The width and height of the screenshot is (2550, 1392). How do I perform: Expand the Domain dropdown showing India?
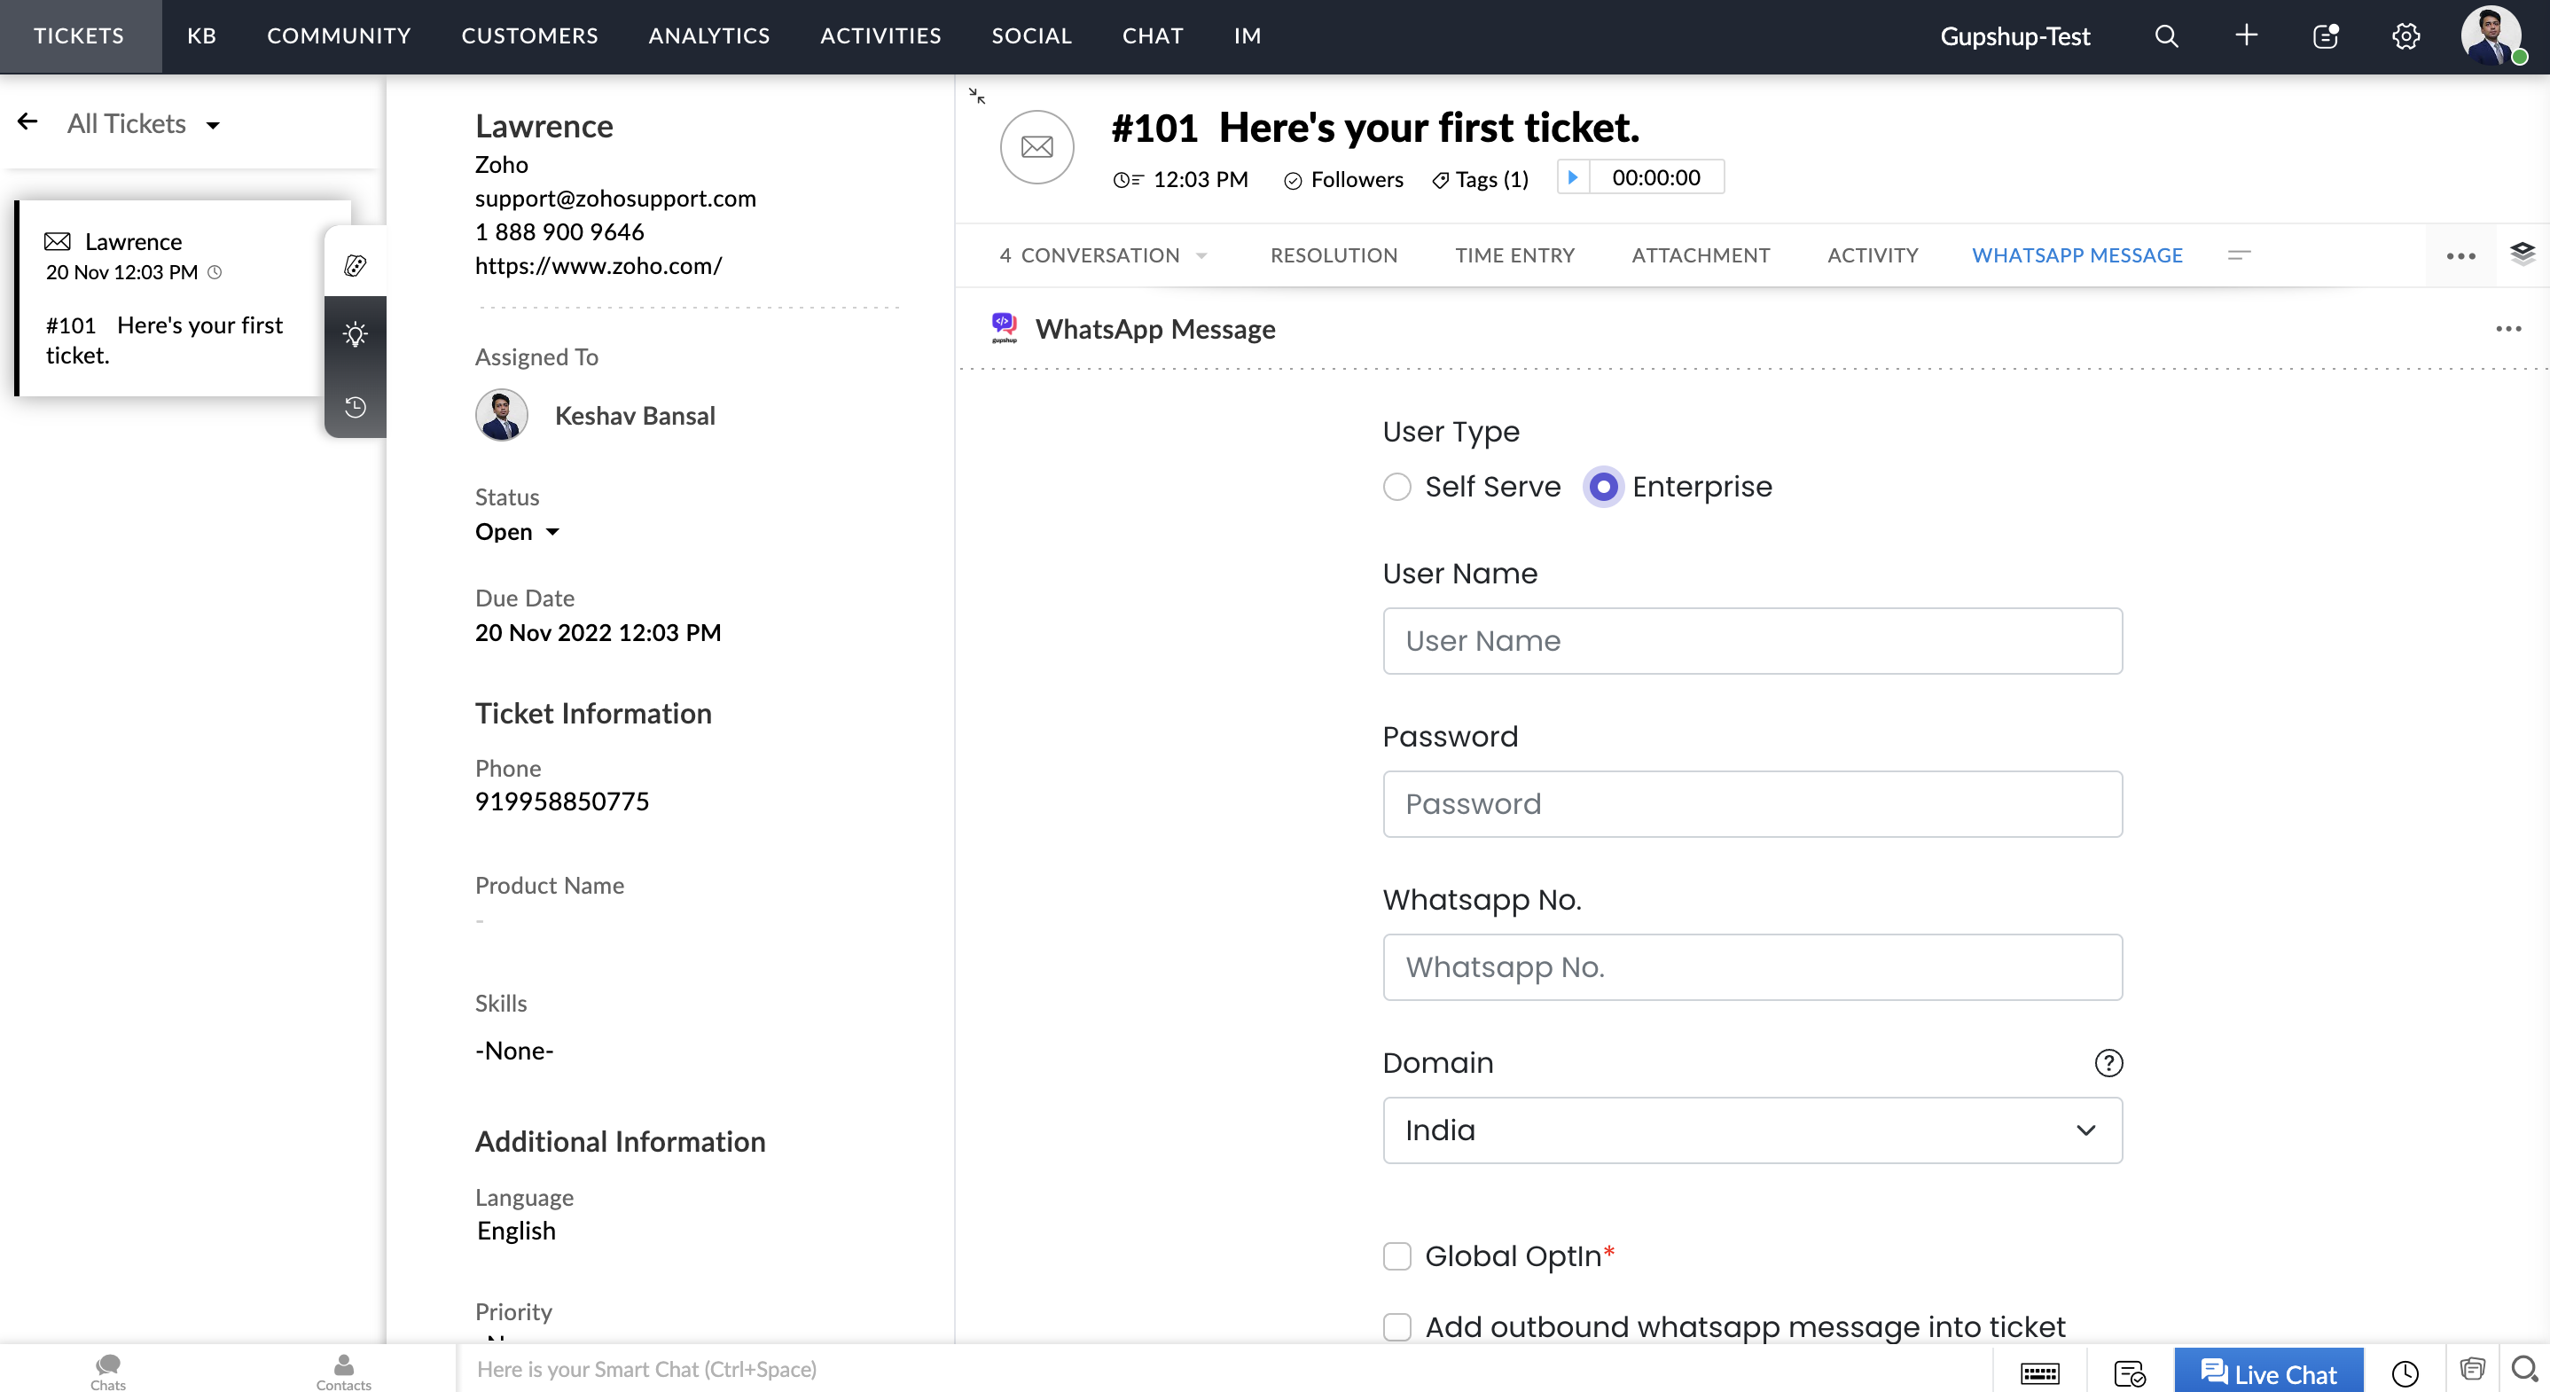1751,1130
